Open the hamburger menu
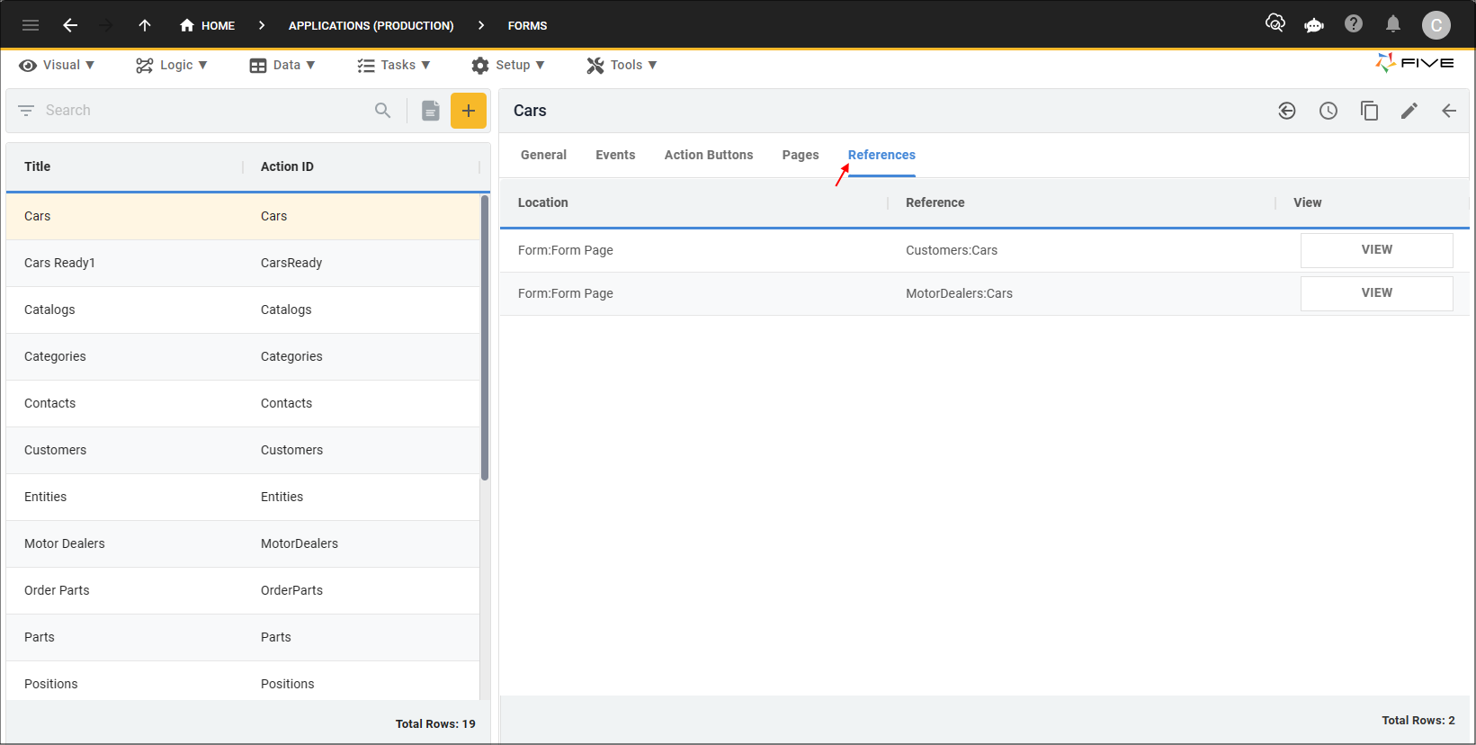1476x745 pixels. tap(31, 25)
